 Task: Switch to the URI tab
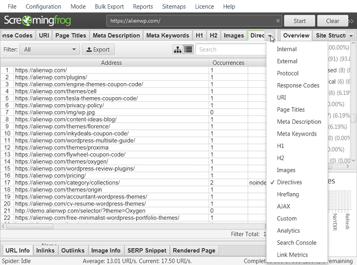point(44,35)
